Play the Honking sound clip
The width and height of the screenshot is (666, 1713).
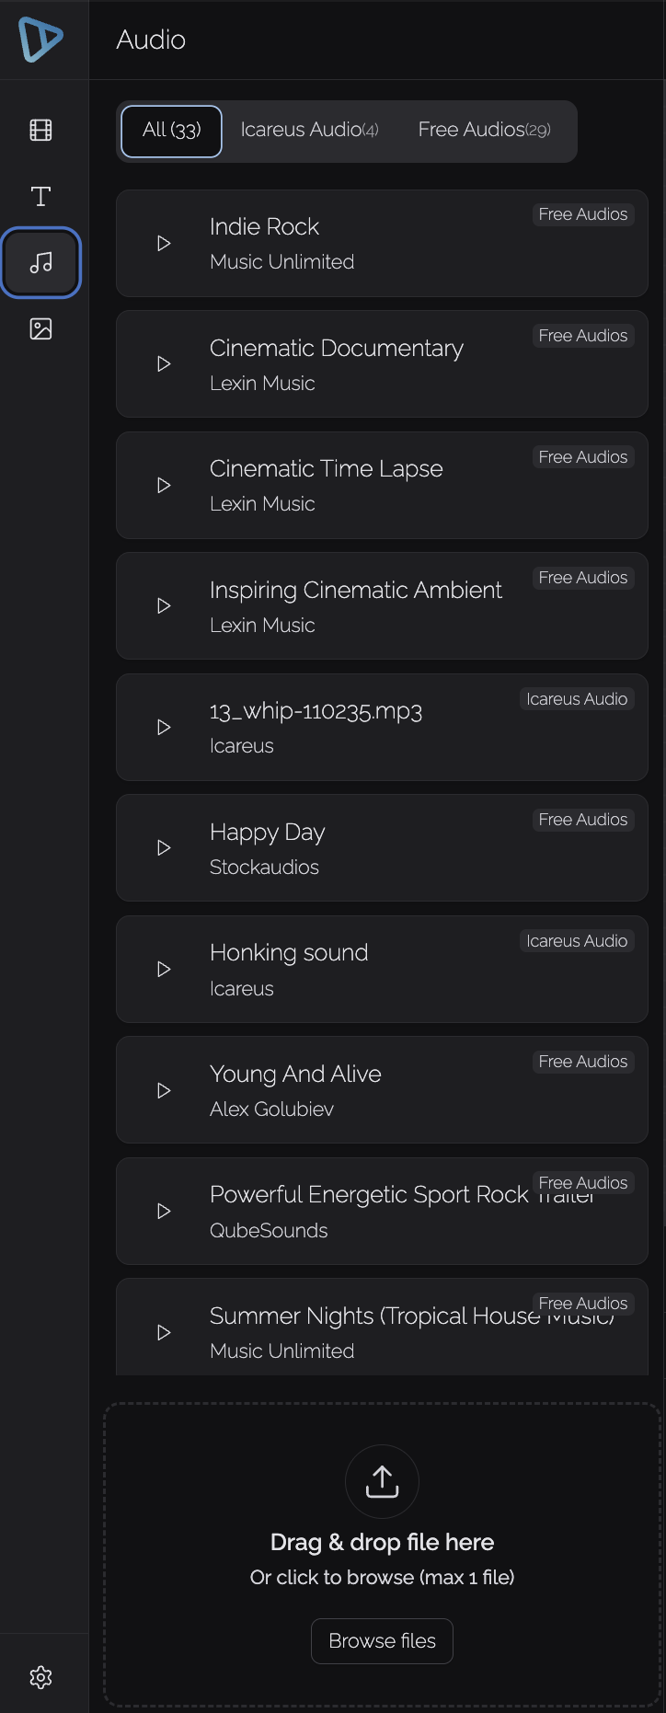[x=164, y=970]
